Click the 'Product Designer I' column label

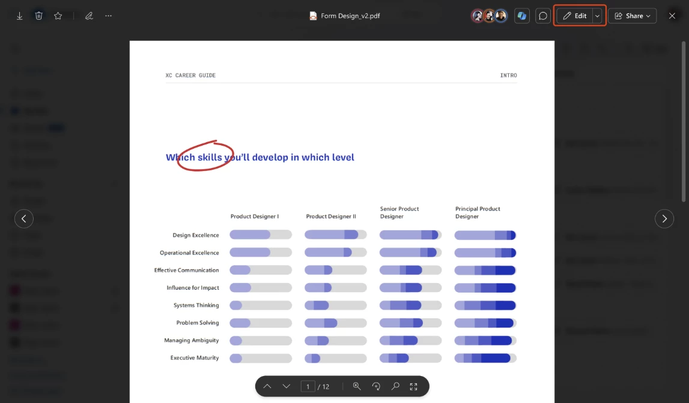[x=255, y=216]
